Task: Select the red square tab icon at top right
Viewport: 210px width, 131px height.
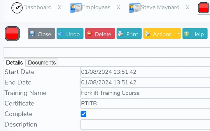Action: point(204,8)
